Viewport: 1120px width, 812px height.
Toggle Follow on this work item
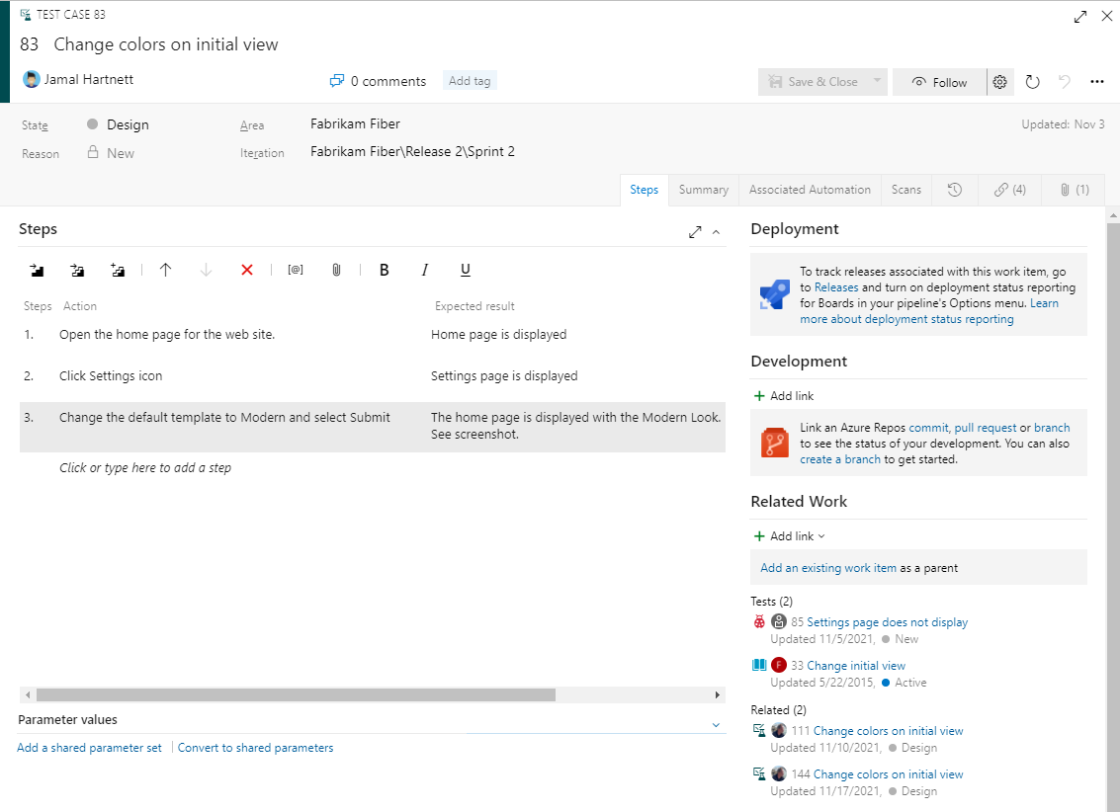point(938,82)
